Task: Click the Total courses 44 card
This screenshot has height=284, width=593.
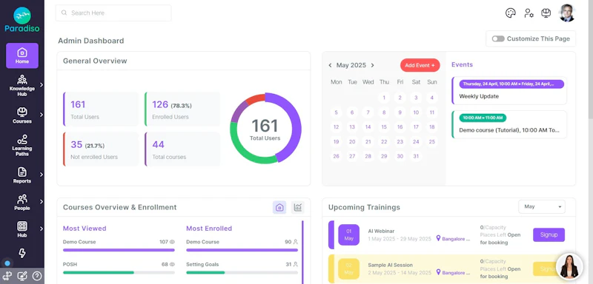Action: click(182, 149)
